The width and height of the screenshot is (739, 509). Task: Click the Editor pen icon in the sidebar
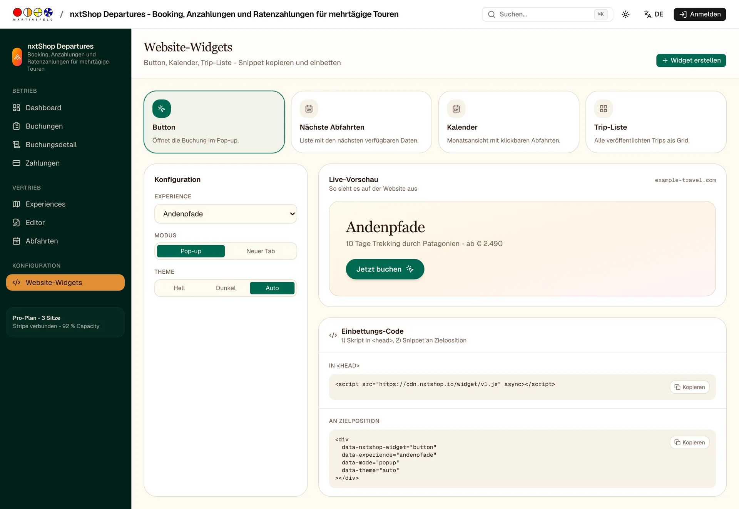[x=16, y=223]
